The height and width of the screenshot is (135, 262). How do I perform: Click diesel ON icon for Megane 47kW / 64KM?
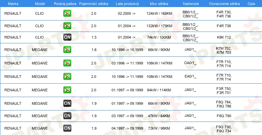67,116
